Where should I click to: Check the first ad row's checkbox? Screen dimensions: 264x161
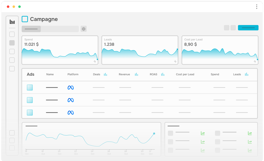coord(29,87)
